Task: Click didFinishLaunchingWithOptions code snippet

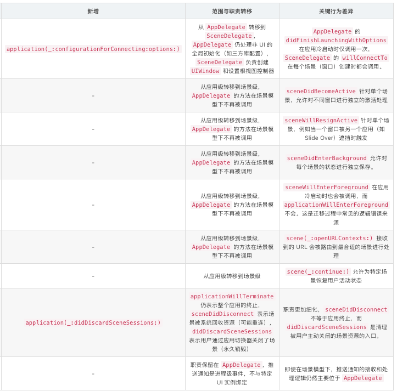Action: point(336,40)
